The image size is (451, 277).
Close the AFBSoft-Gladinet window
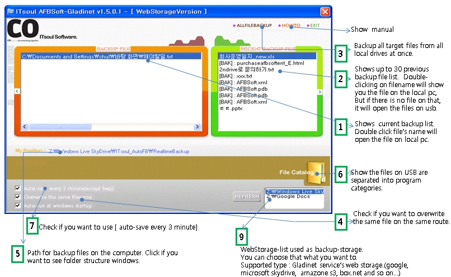pos(325,11)
